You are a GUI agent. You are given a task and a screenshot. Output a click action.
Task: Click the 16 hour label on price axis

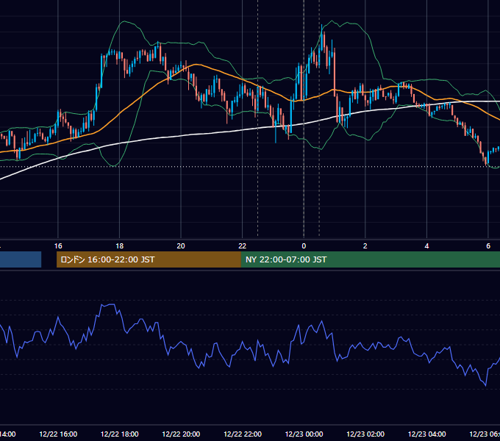click(58, 246)
